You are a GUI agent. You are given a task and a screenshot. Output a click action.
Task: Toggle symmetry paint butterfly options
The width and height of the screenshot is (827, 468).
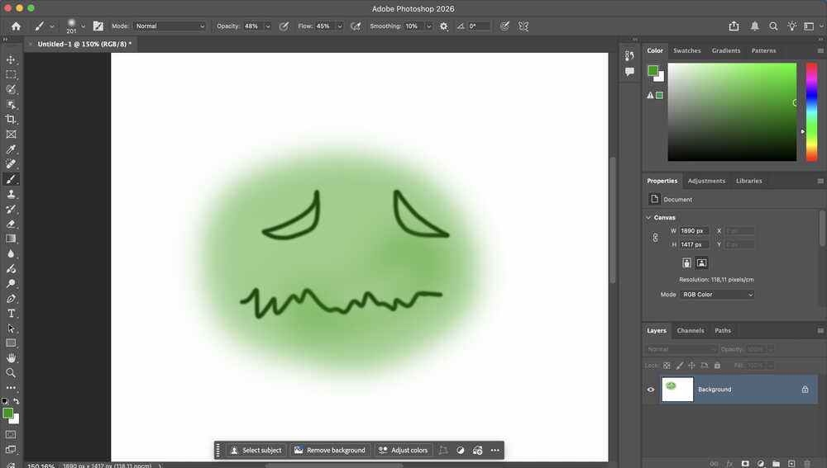pos(523,26)
